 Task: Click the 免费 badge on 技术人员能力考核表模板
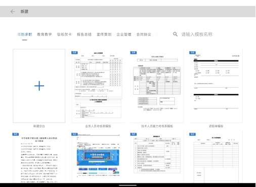(x=134, y=53)
